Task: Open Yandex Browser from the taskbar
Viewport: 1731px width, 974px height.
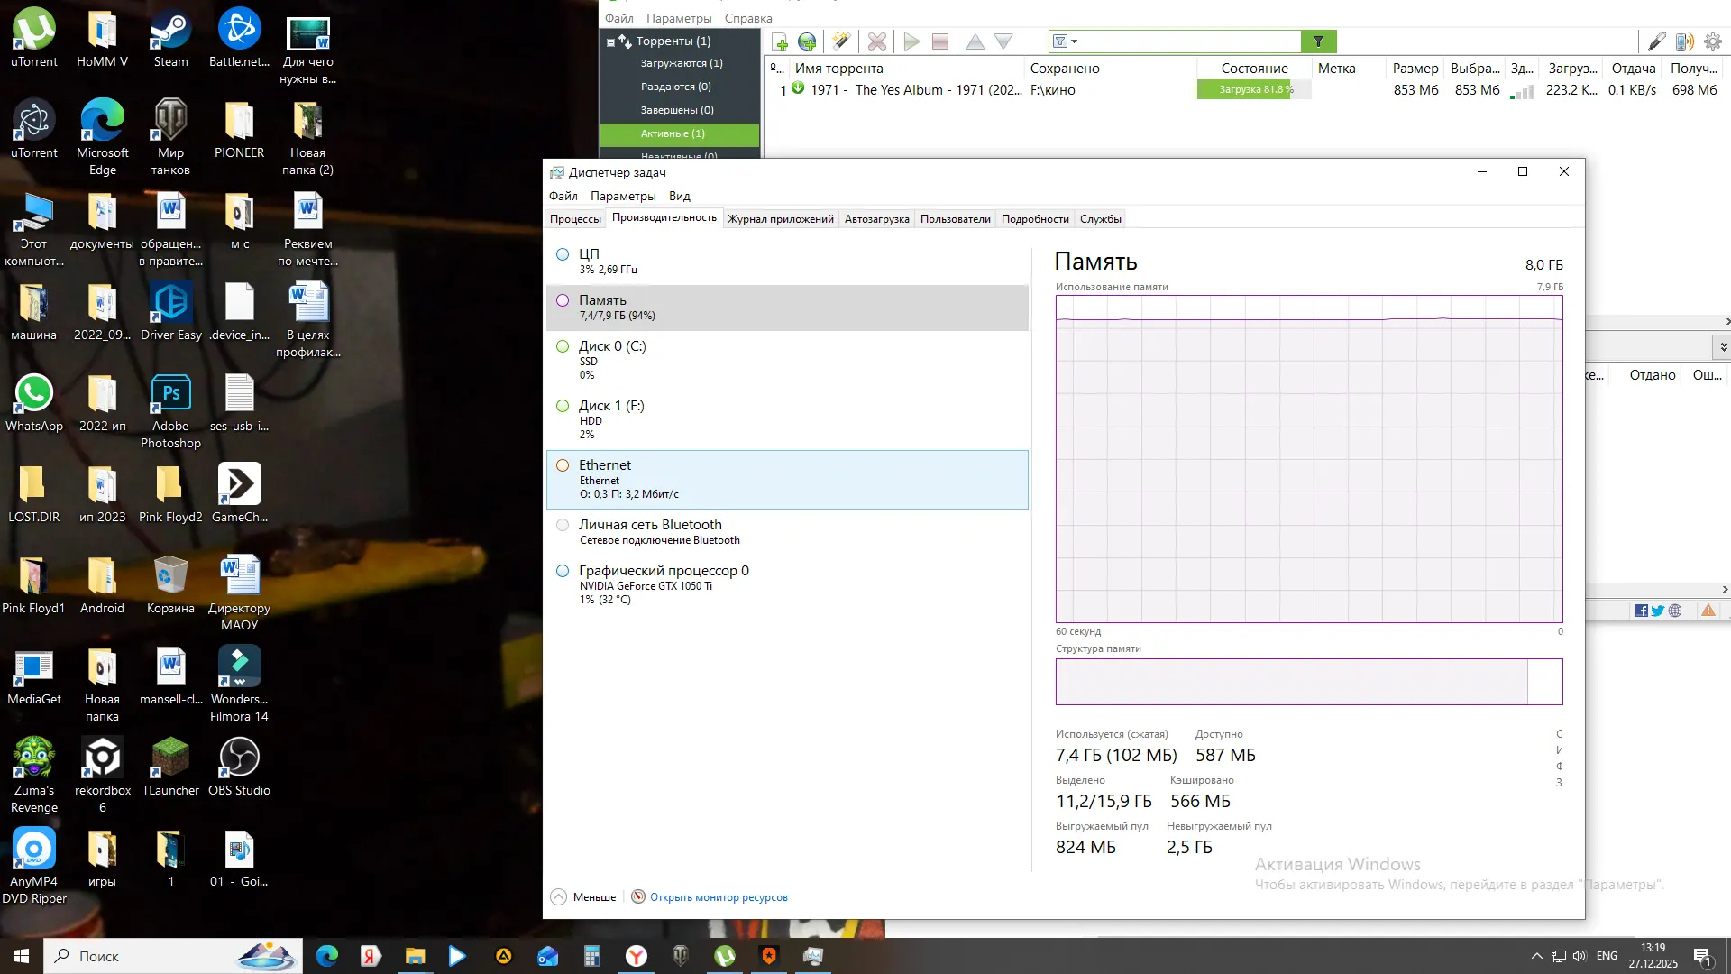Action: (637, 956)
